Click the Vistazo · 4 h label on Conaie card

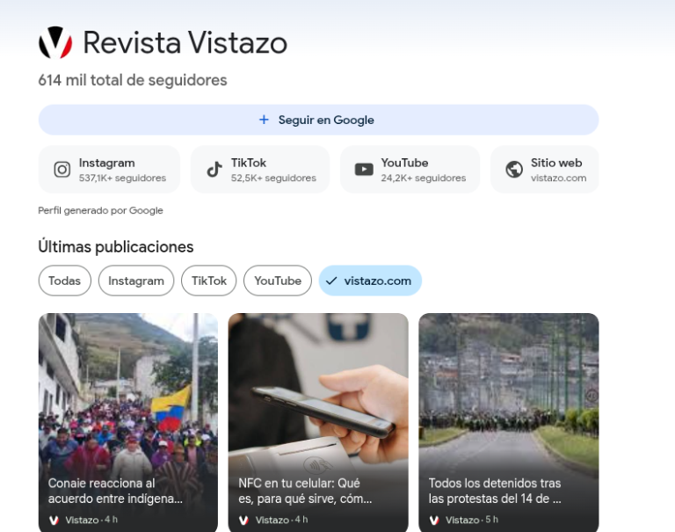pos(91,520)
